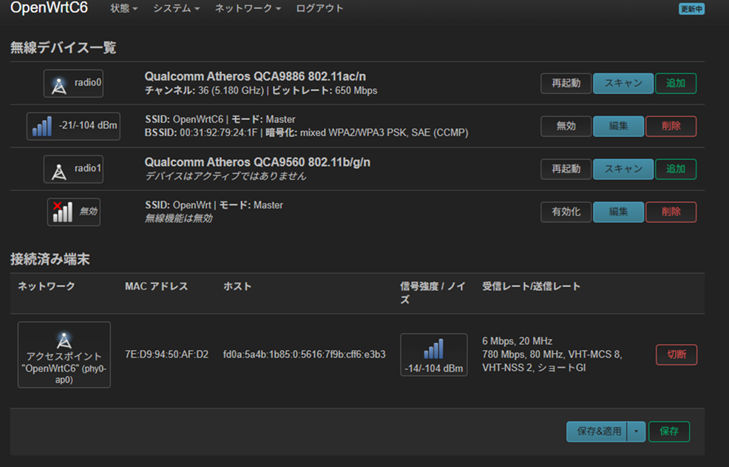
Task: Click 追加 for radio0
Action: tap(676, 84)
